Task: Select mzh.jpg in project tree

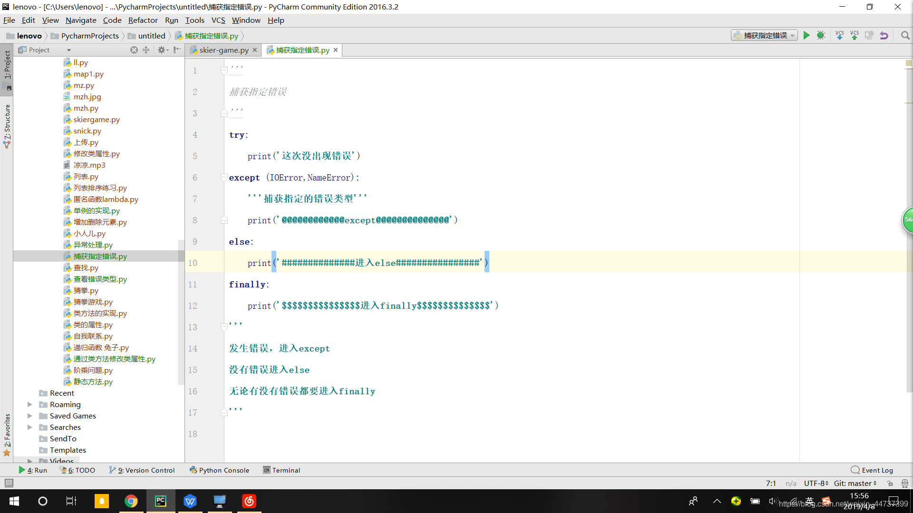Action: pos(87,96)
